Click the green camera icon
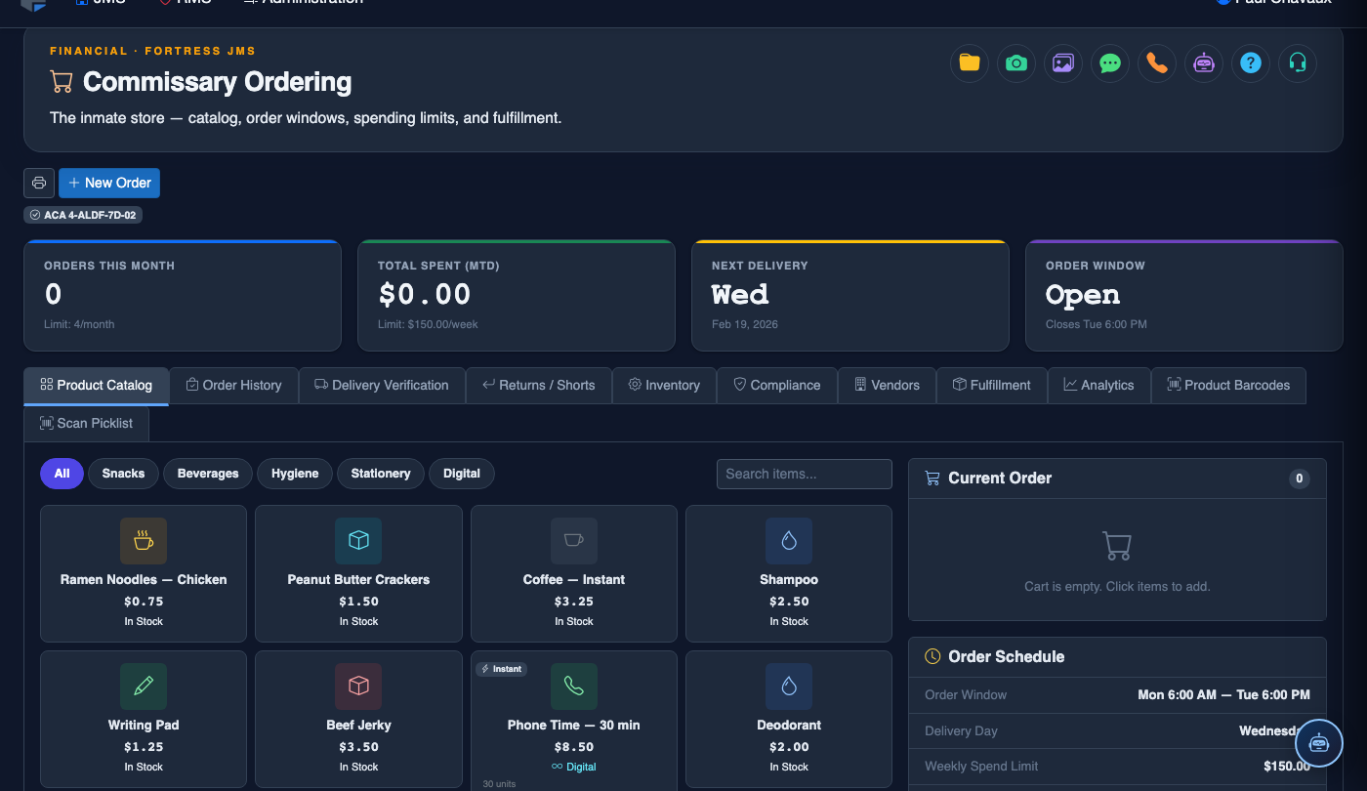 coord(1015,63)
